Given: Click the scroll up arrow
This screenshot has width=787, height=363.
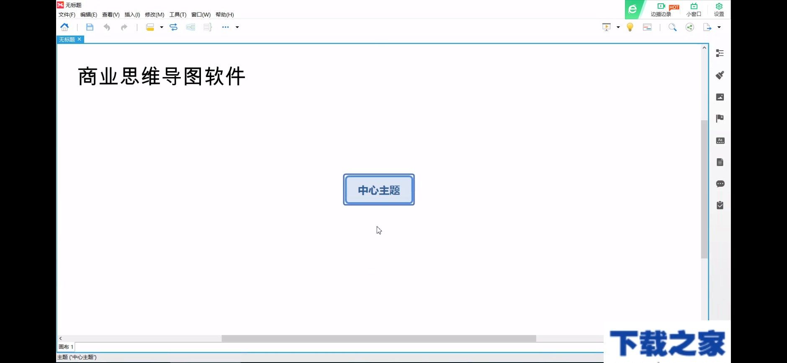Looking at the screenshot, I should 705,48.
